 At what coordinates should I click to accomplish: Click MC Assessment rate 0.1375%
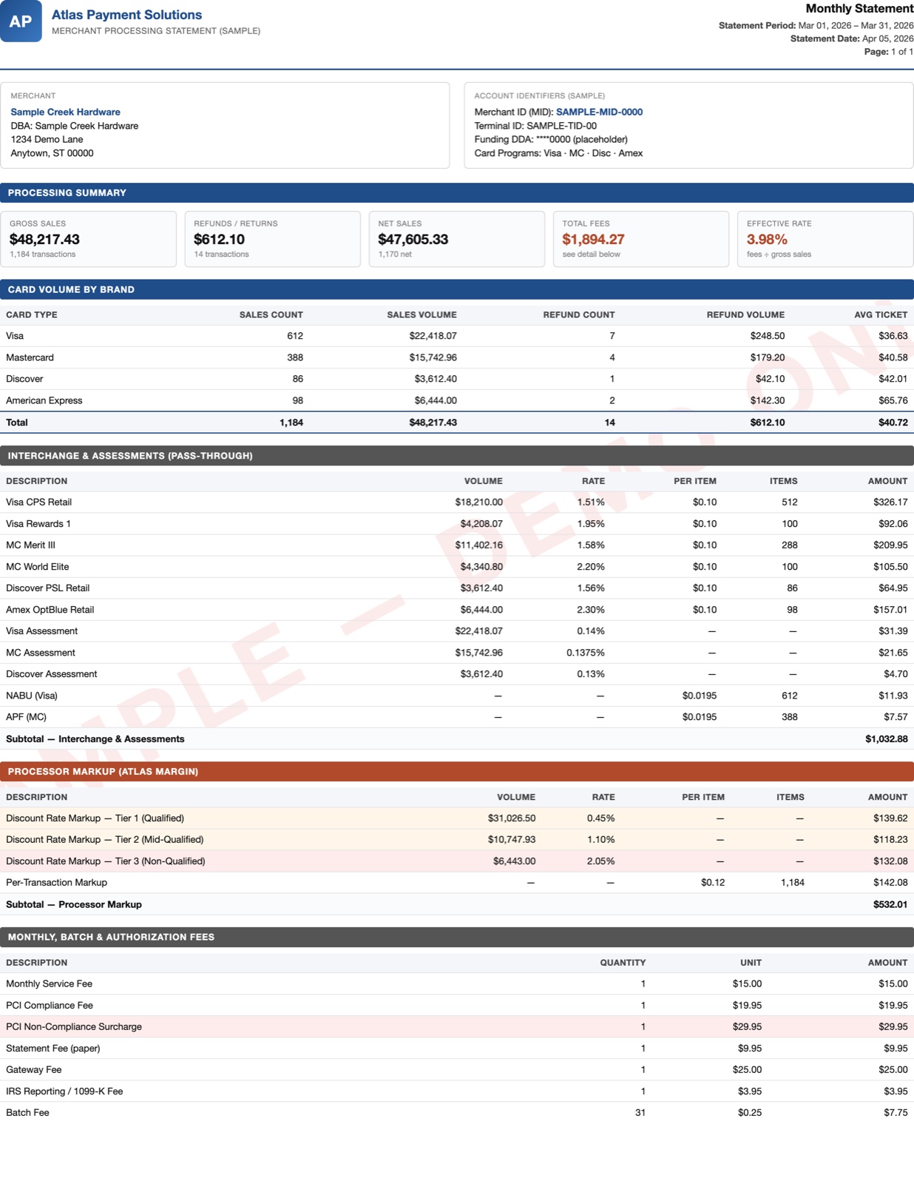586,653
